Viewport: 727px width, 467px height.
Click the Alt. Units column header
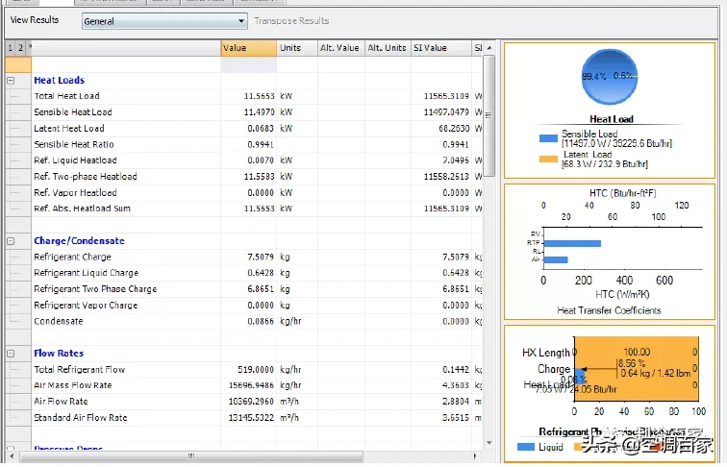[388, 48]
